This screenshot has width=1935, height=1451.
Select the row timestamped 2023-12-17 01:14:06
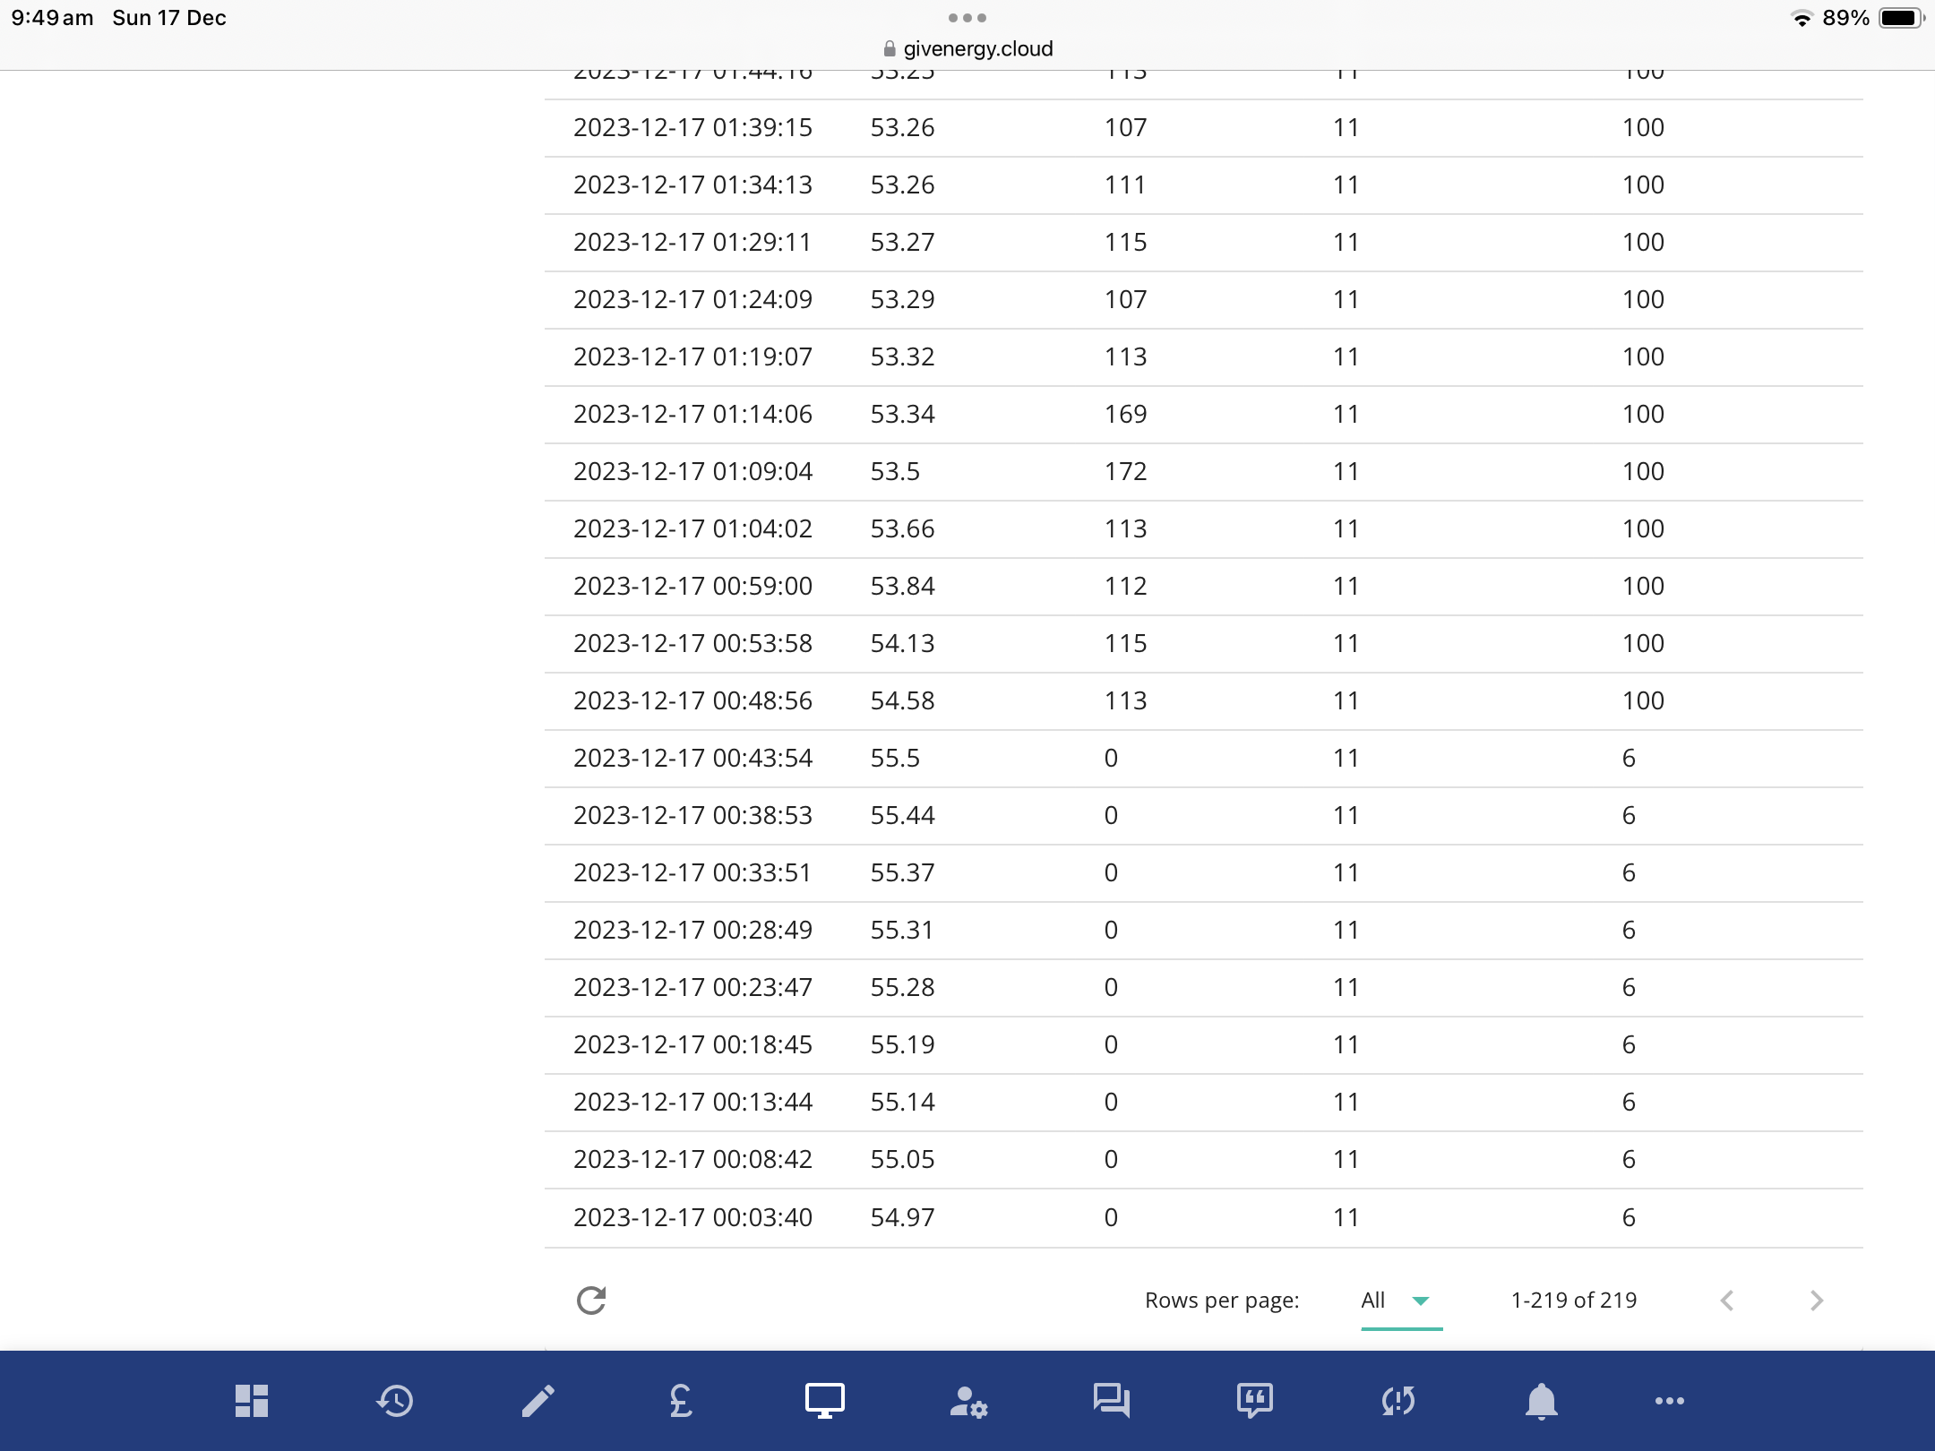pyautogui.click(x=1204, y=415)
